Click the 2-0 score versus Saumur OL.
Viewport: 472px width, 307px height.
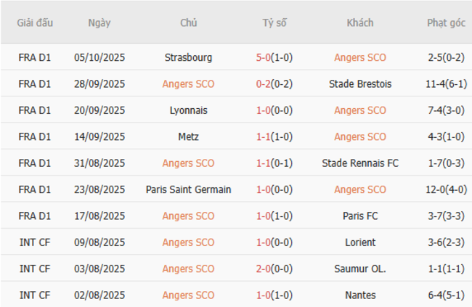[x=263, y=269]
